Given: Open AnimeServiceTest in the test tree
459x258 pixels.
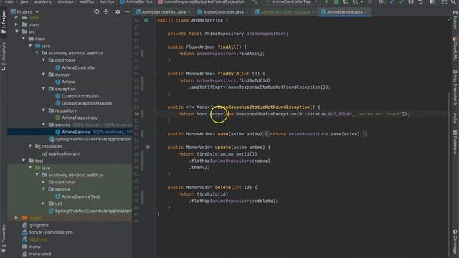Looking at the screenshot, I should (x=80, y=196).
